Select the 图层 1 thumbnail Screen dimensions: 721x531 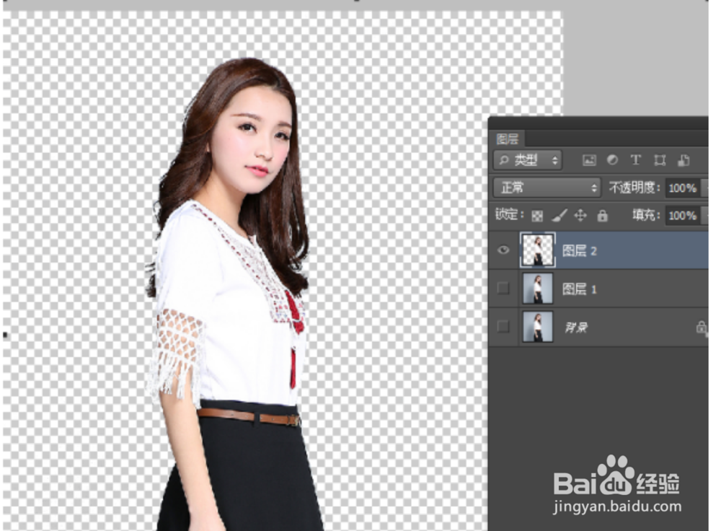tap(538, 289)
